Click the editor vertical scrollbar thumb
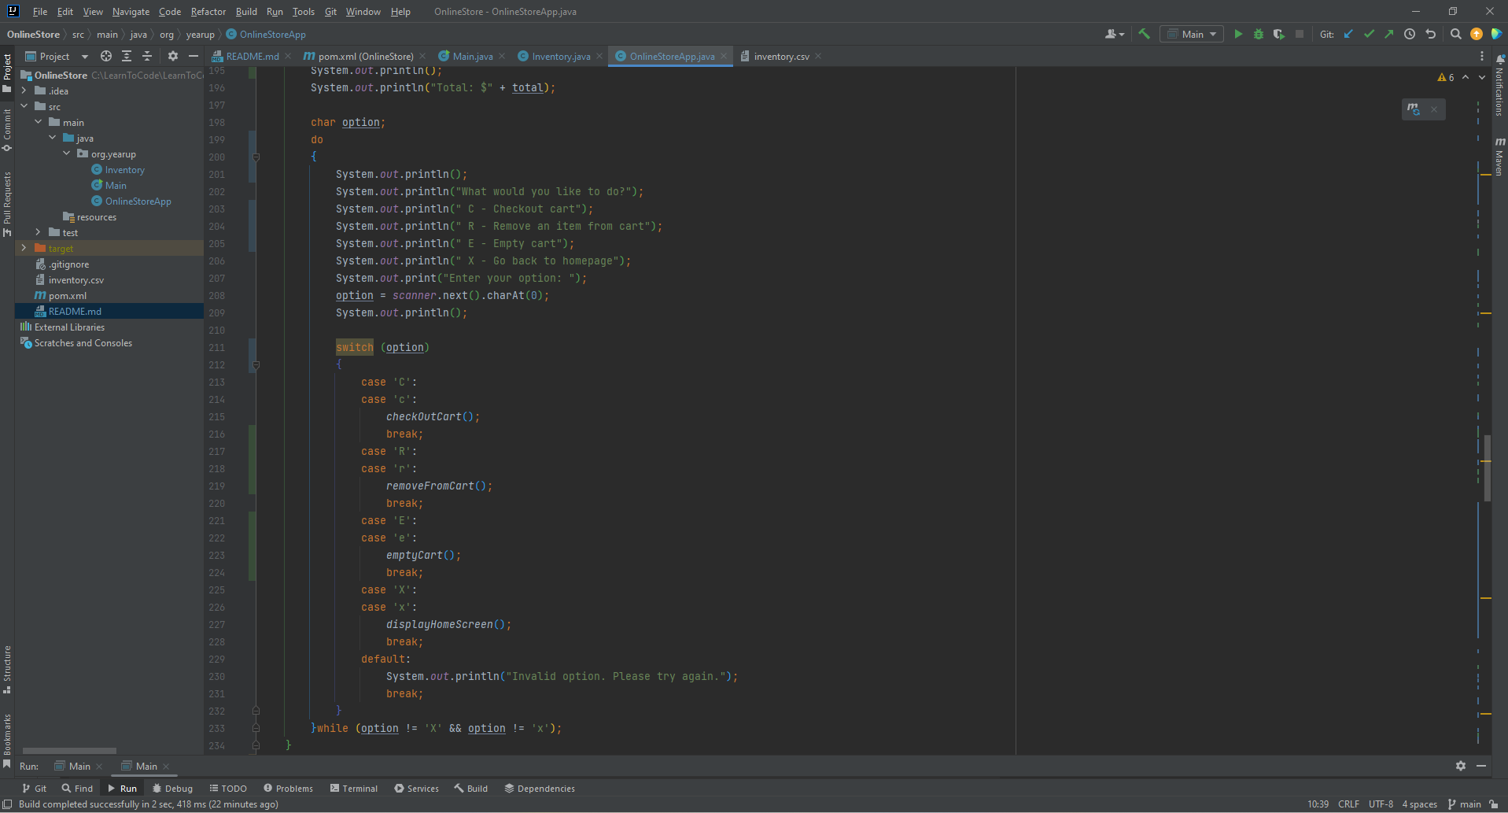 click(x=1488, y=467)
